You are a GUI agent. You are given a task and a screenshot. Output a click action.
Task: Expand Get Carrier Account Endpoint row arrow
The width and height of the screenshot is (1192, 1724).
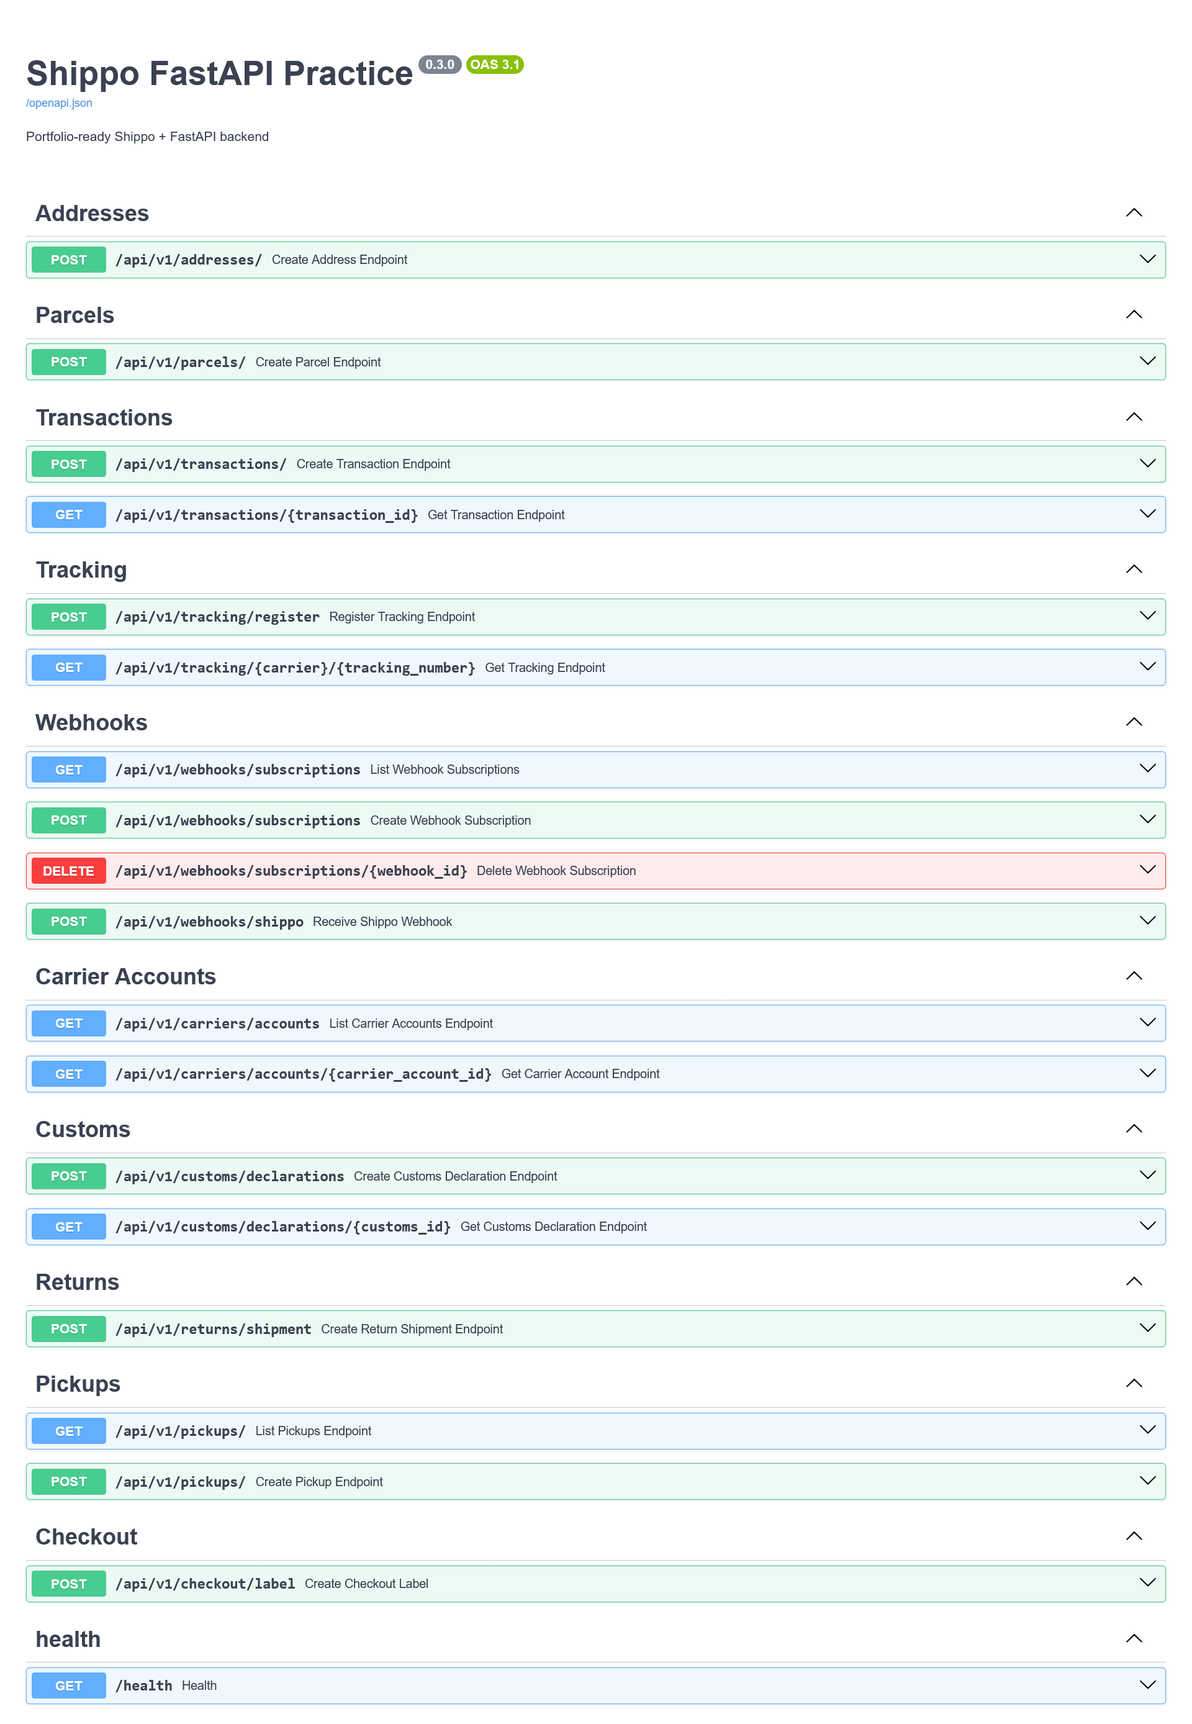(1147, 1073)
